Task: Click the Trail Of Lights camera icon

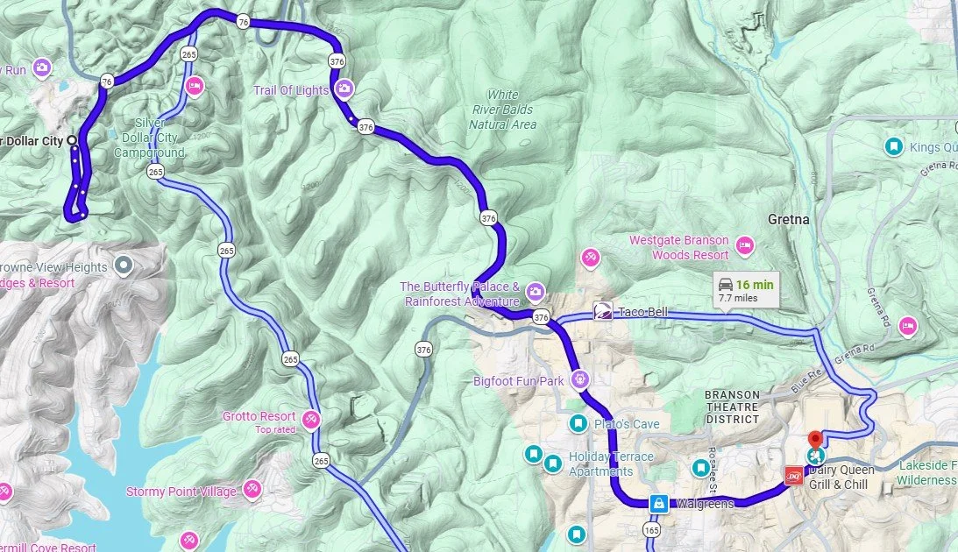Action: coord(344,89)
